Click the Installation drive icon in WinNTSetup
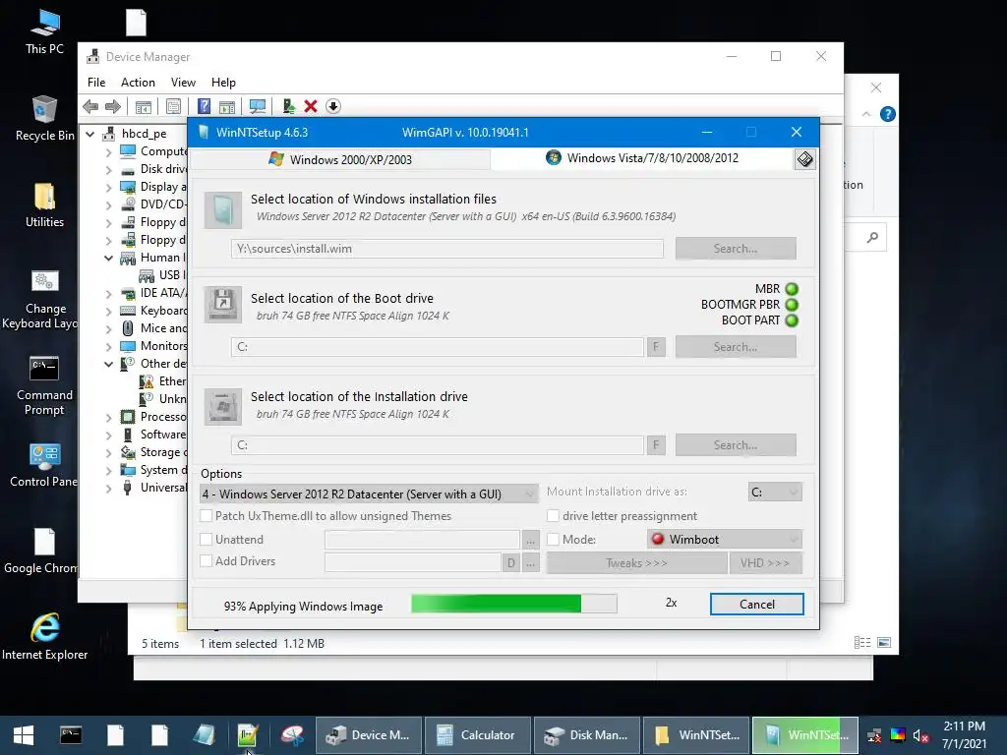Viewport: 1007px width, 755px height. (x=223, y=406)
